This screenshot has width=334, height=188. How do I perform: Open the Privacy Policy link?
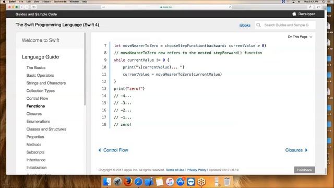tap(196, 170)
